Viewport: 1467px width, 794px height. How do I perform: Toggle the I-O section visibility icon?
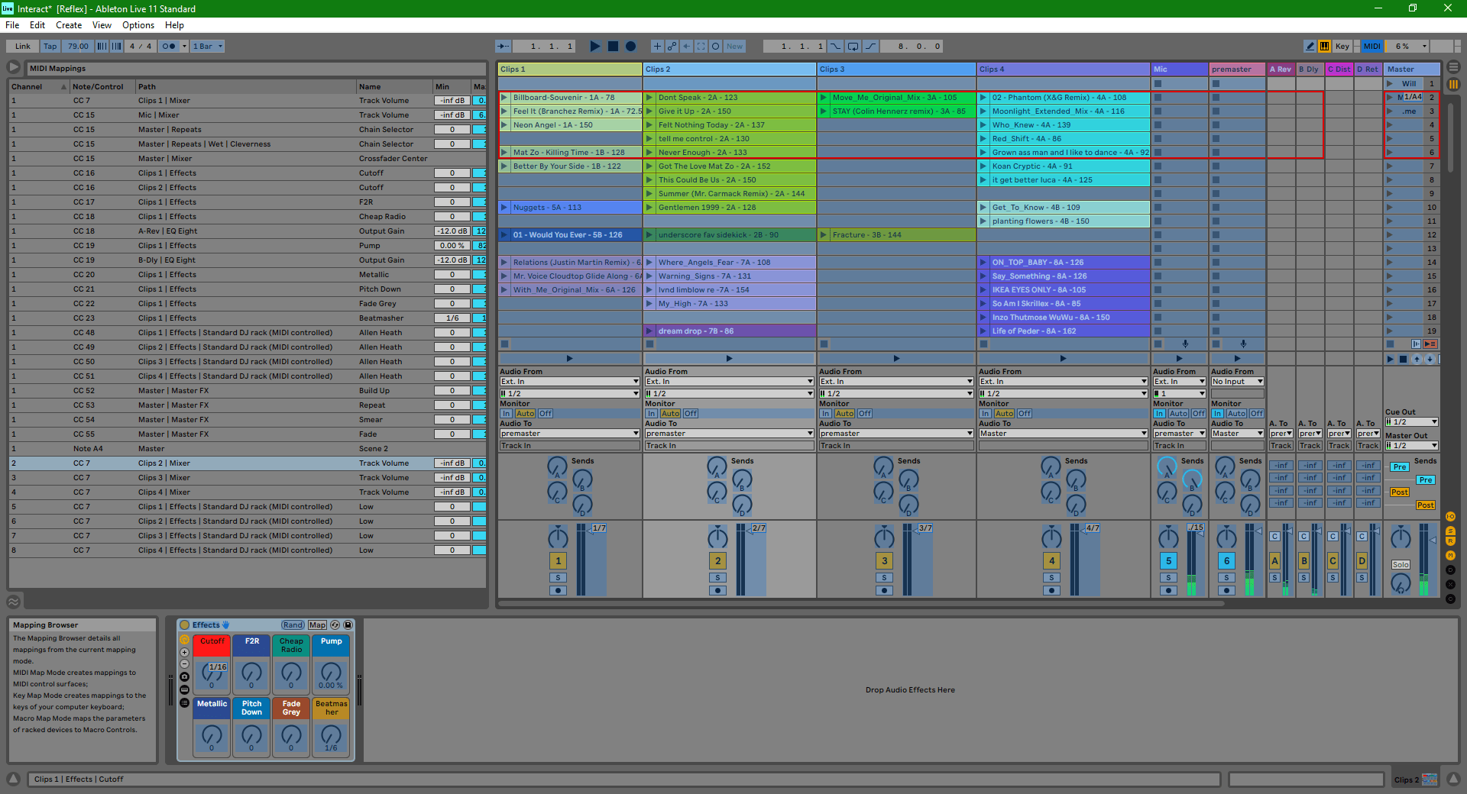1450,517
